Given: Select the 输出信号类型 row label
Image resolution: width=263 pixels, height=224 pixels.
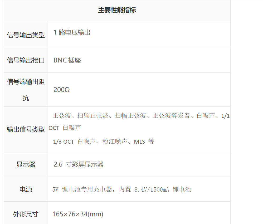Looking at the screenshot, I should pyautogui.click(x=26, y=129).
